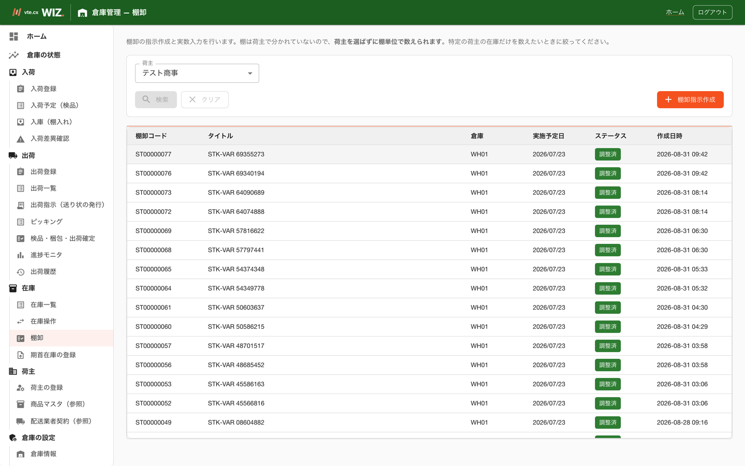Click the building icon beside 荷主

coord(13,371)
